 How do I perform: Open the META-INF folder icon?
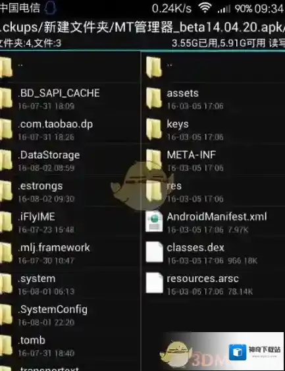point(154,159)
